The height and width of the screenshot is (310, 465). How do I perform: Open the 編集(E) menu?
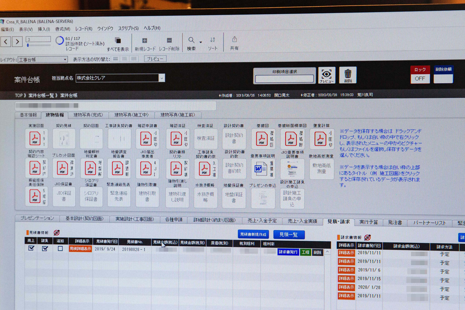(7, 29)
